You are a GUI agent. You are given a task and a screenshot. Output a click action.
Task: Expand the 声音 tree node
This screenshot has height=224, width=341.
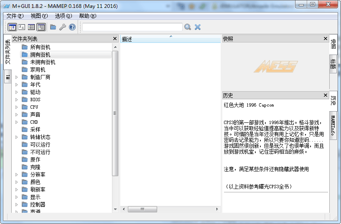[17, 114]
